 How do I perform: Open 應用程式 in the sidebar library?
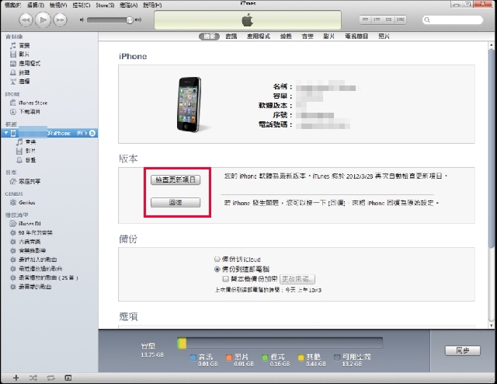[x=25, y=64]
